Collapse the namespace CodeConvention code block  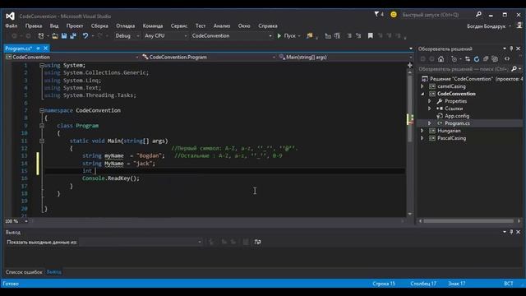pos(42,110)
